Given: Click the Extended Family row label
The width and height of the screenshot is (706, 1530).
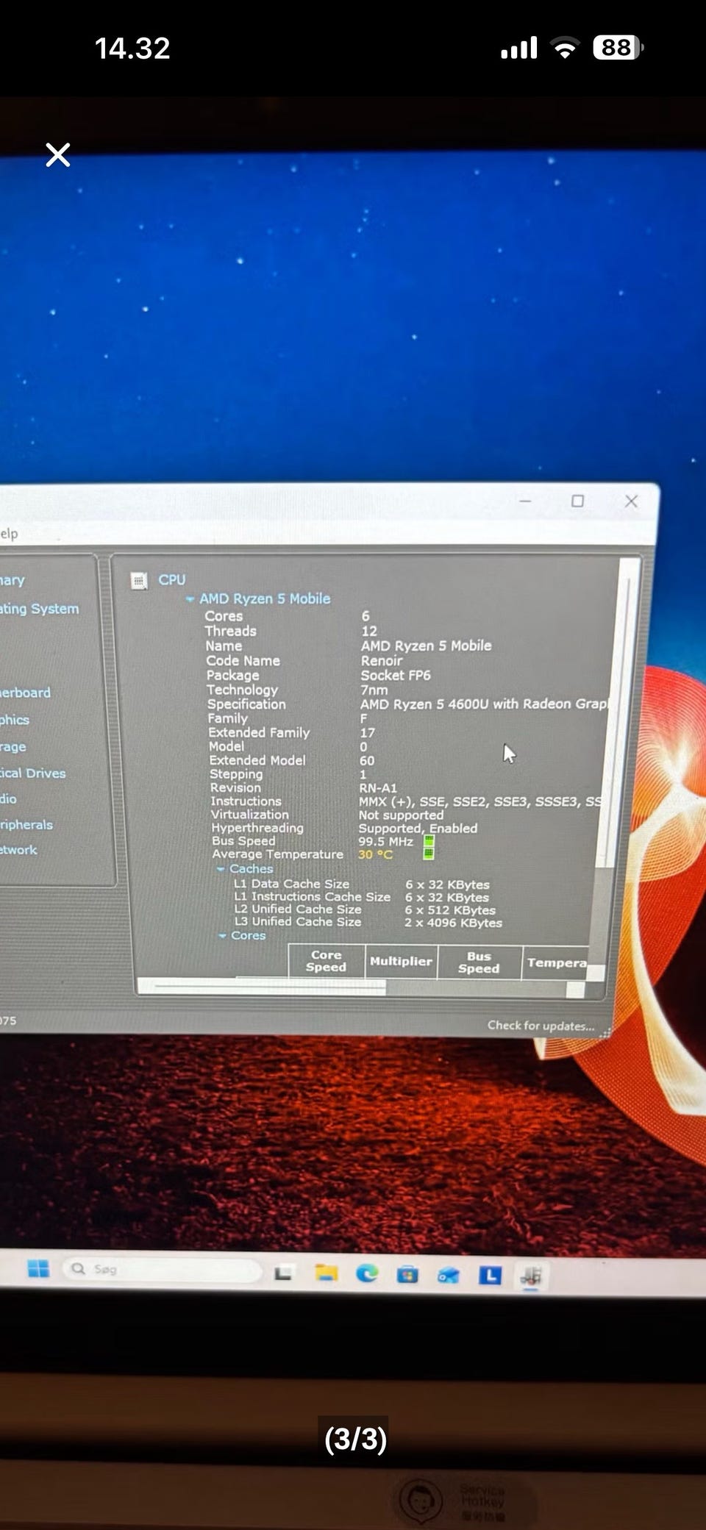Looking at the screenshot, I should [x=259, y=732].
